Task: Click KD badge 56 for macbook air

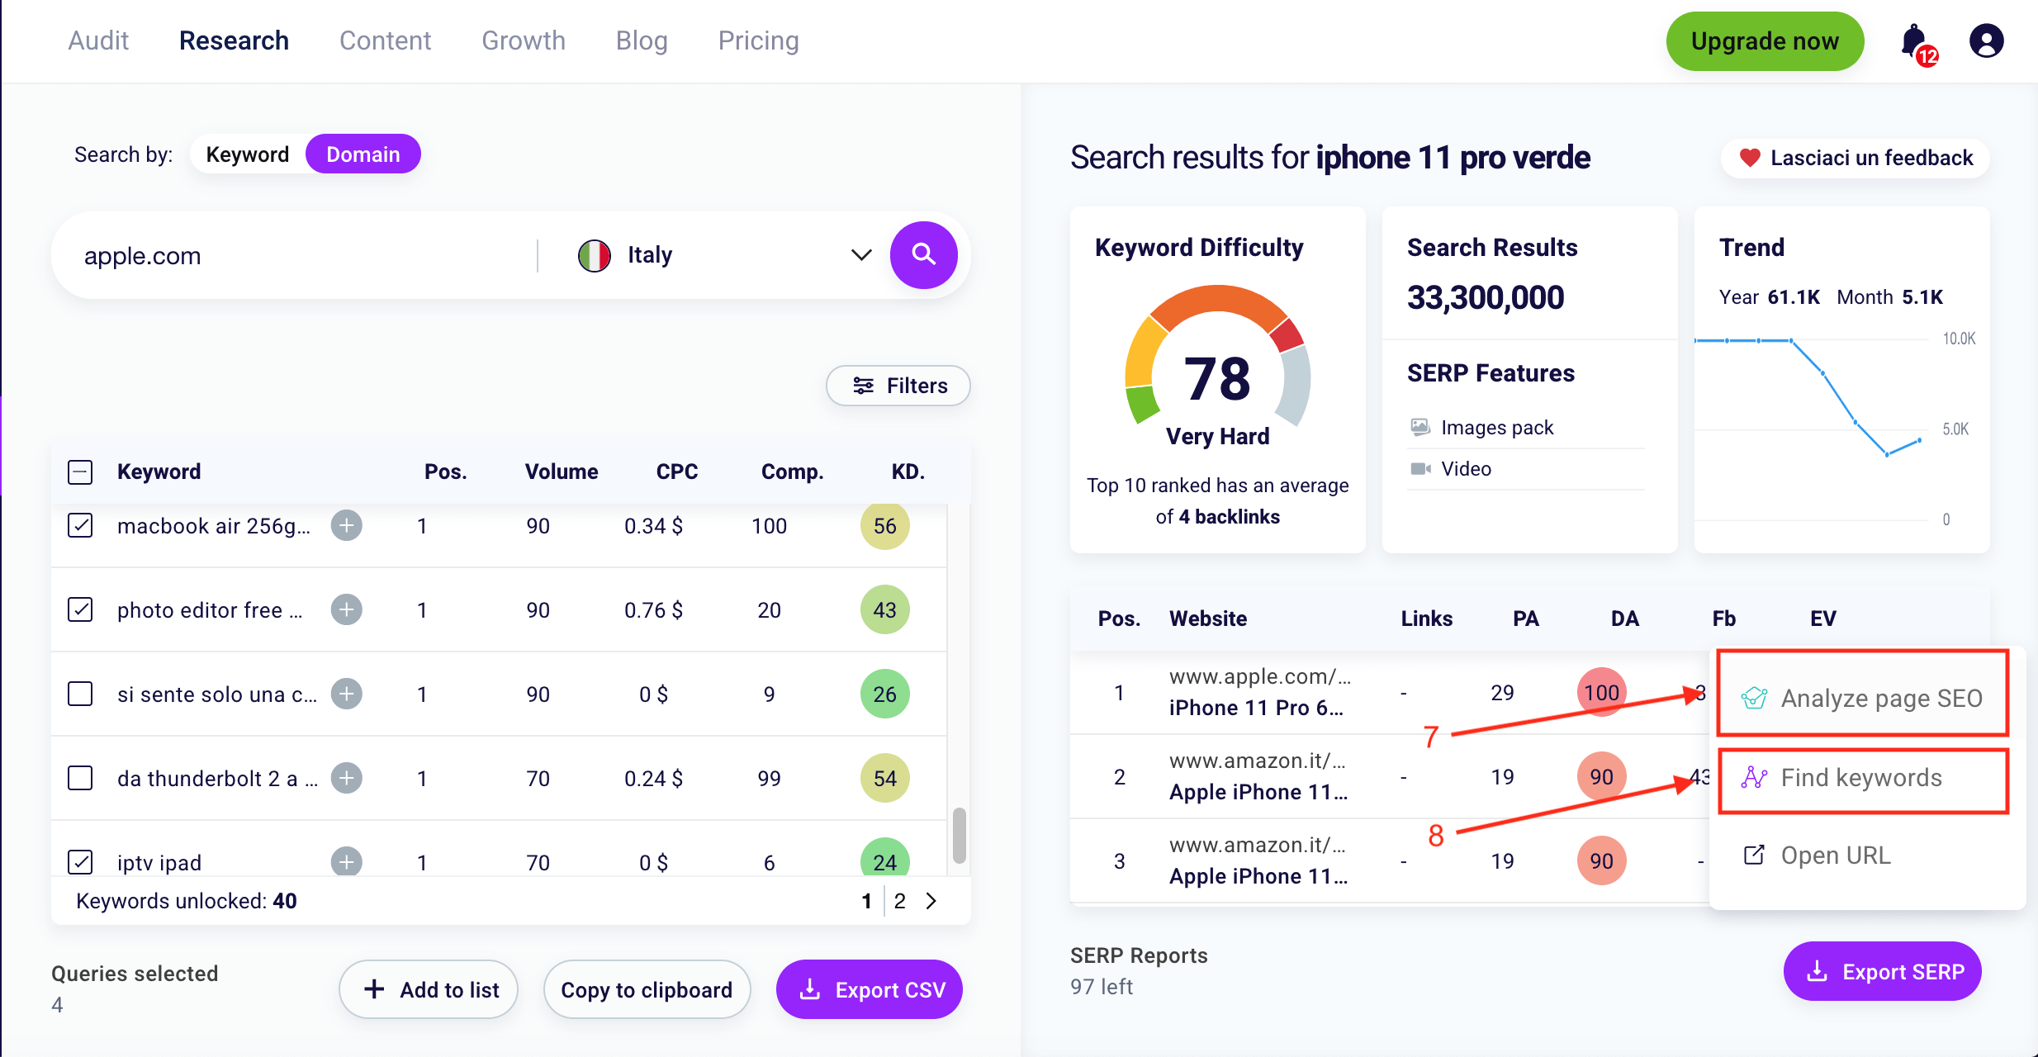Action: [884, 525]
